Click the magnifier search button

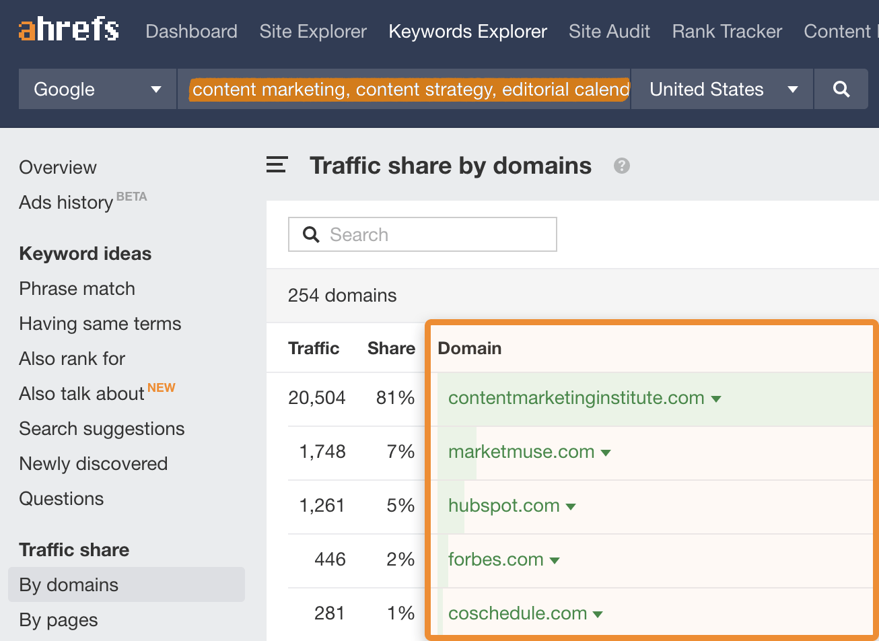(841, 89)
